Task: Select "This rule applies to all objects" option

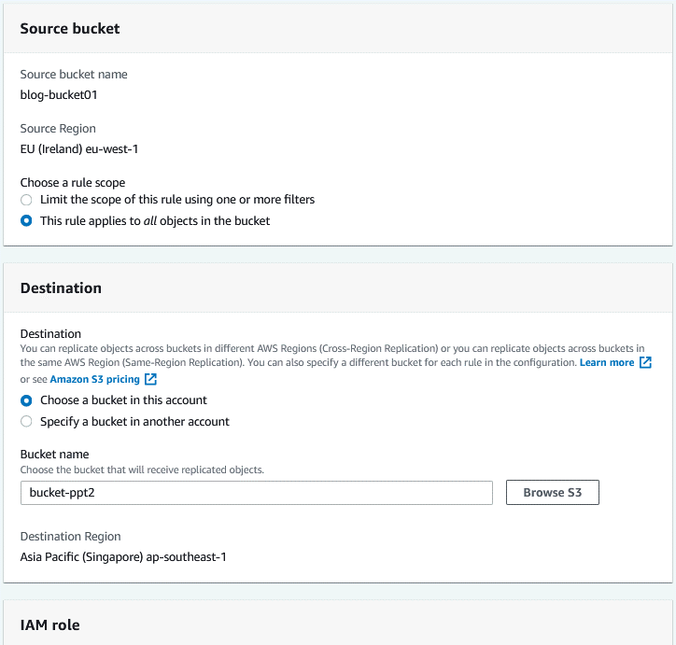Action: click(x=26, y=221)
